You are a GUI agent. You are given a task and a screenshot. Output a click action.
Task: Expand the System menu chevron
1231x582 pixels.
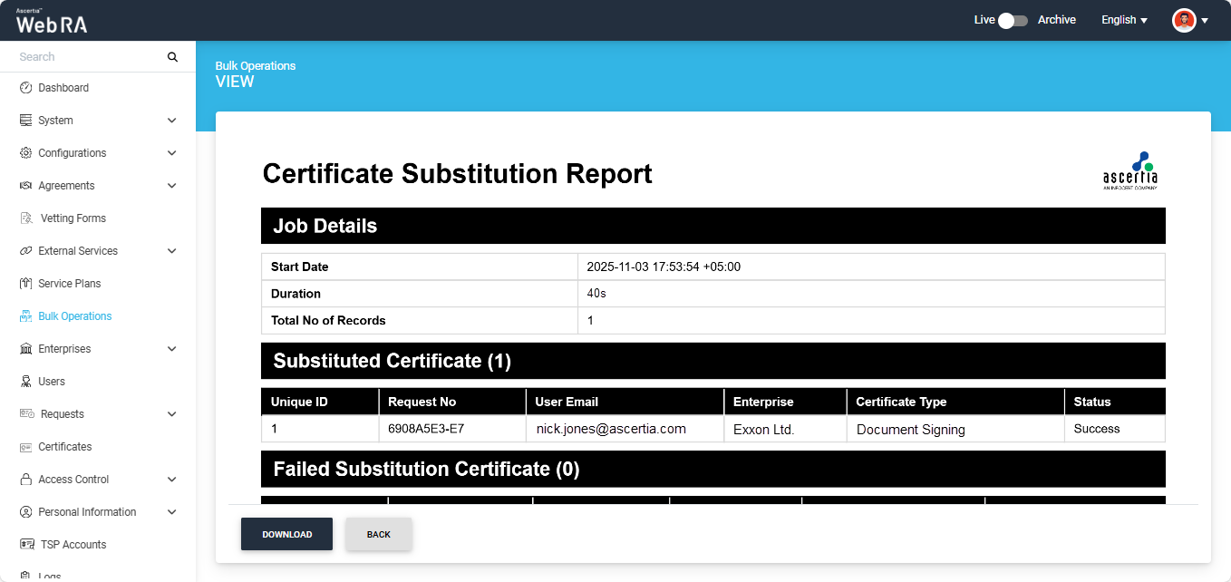[172, 121]
